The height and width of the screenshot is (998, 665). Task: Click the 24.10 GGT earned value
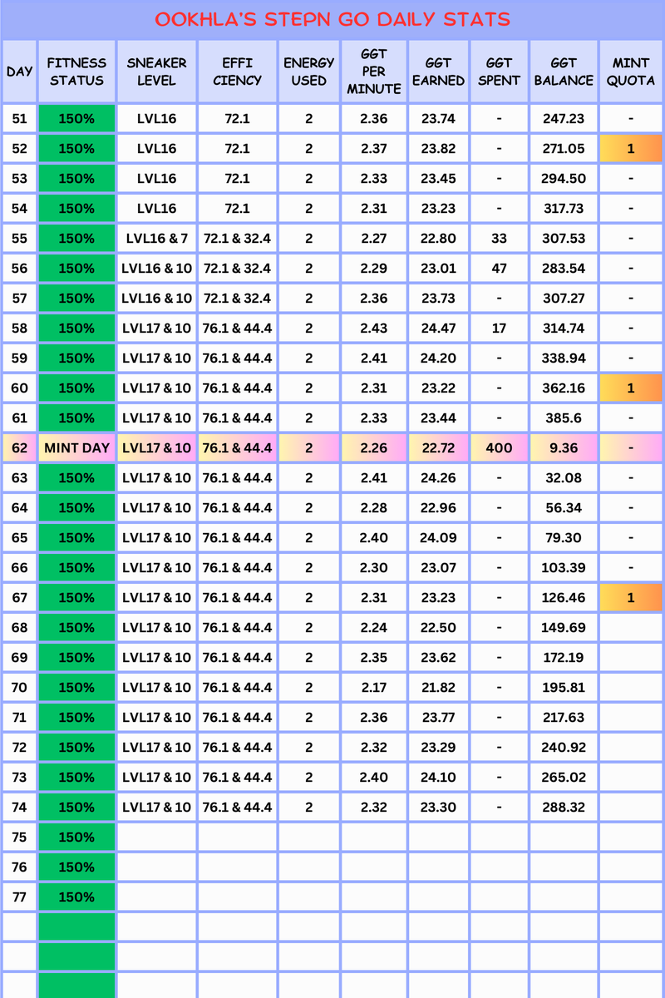tap(438, 778)
